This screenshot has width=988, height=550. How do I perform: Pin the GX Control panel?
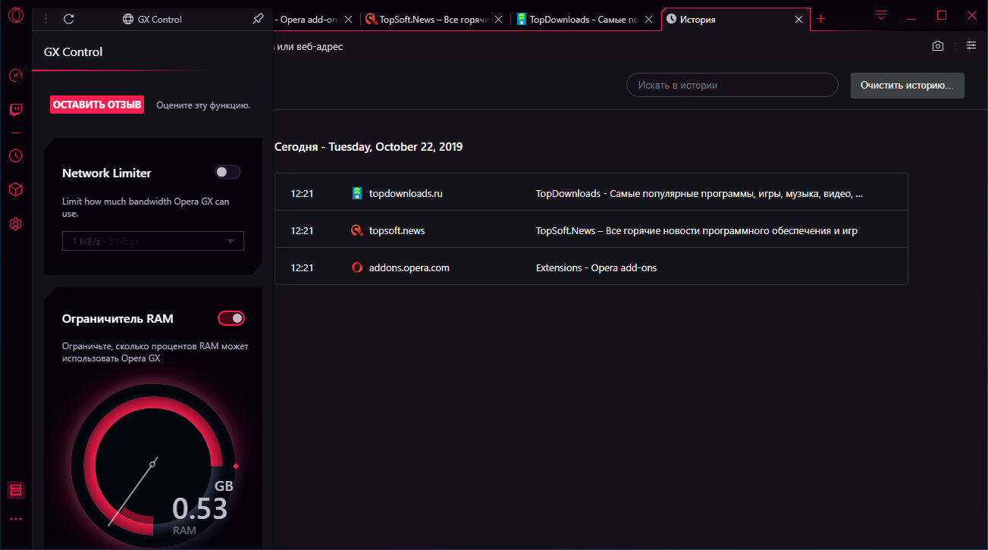[258, 19]
